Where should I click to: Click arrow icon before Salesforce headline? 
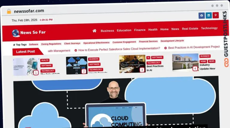76,50
